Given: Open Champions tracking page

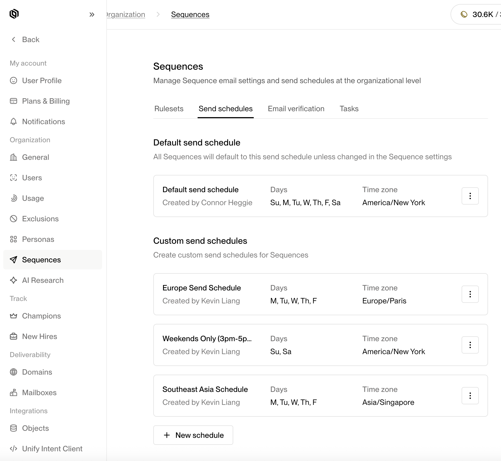Looking at the screenshot, I should (41, 316).
